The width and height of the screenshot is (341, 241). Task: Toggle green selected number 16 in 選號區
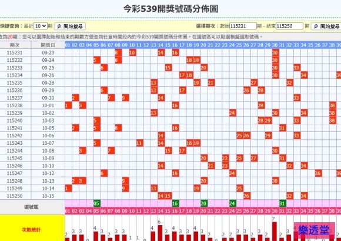pyautogui.click(x=175, y=203)
